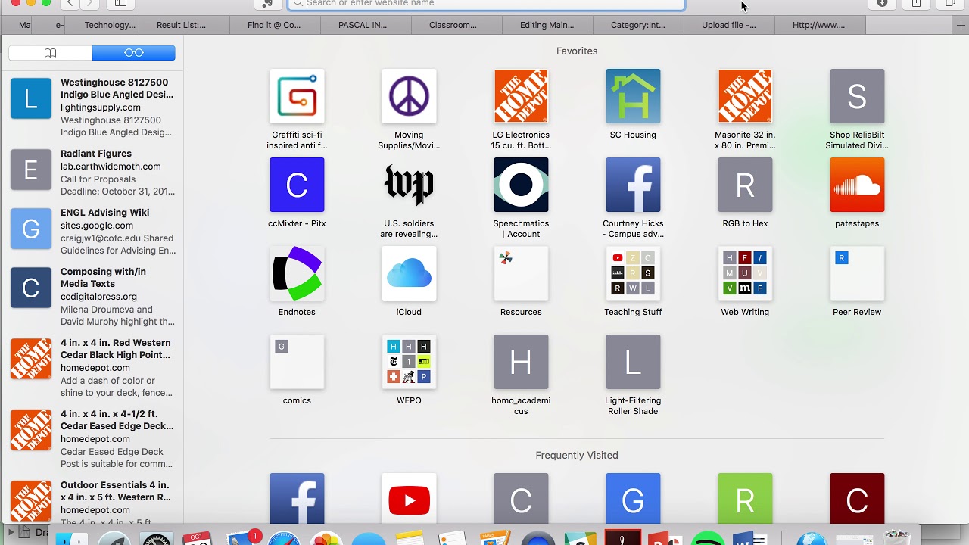Viewport: 969px width, 545px height.
Task: Open Photos app from the Dock
Action: pos(326,538)
